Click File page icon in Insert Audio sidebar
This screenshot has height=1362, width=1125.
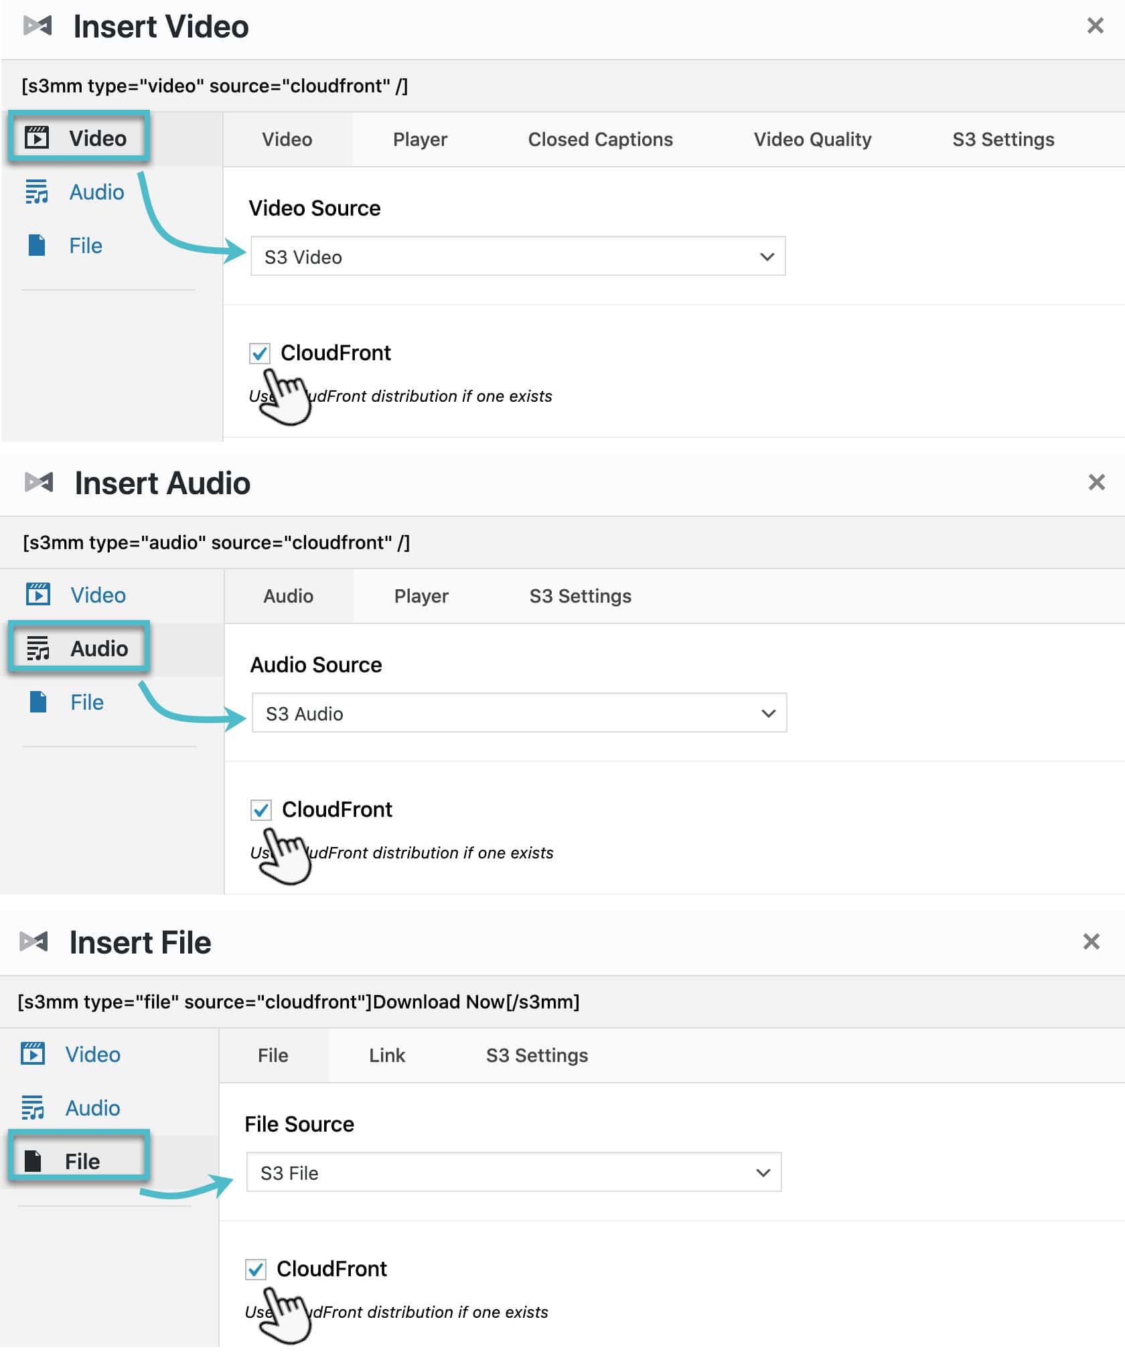[x=38, y=702]
